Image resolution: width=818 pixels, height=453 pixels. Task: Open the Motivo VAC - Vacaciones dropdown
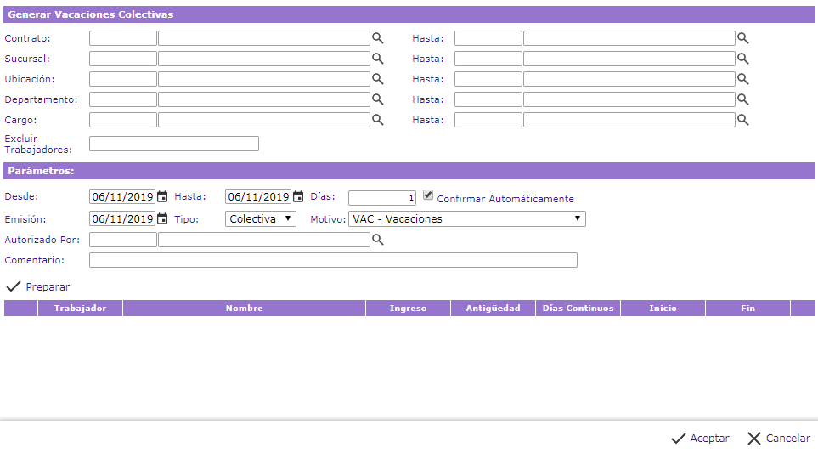(x=466, y=218)
